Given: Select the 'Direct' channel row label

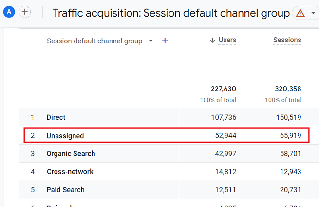Looking at the screenshot, I should pos(56,117).
